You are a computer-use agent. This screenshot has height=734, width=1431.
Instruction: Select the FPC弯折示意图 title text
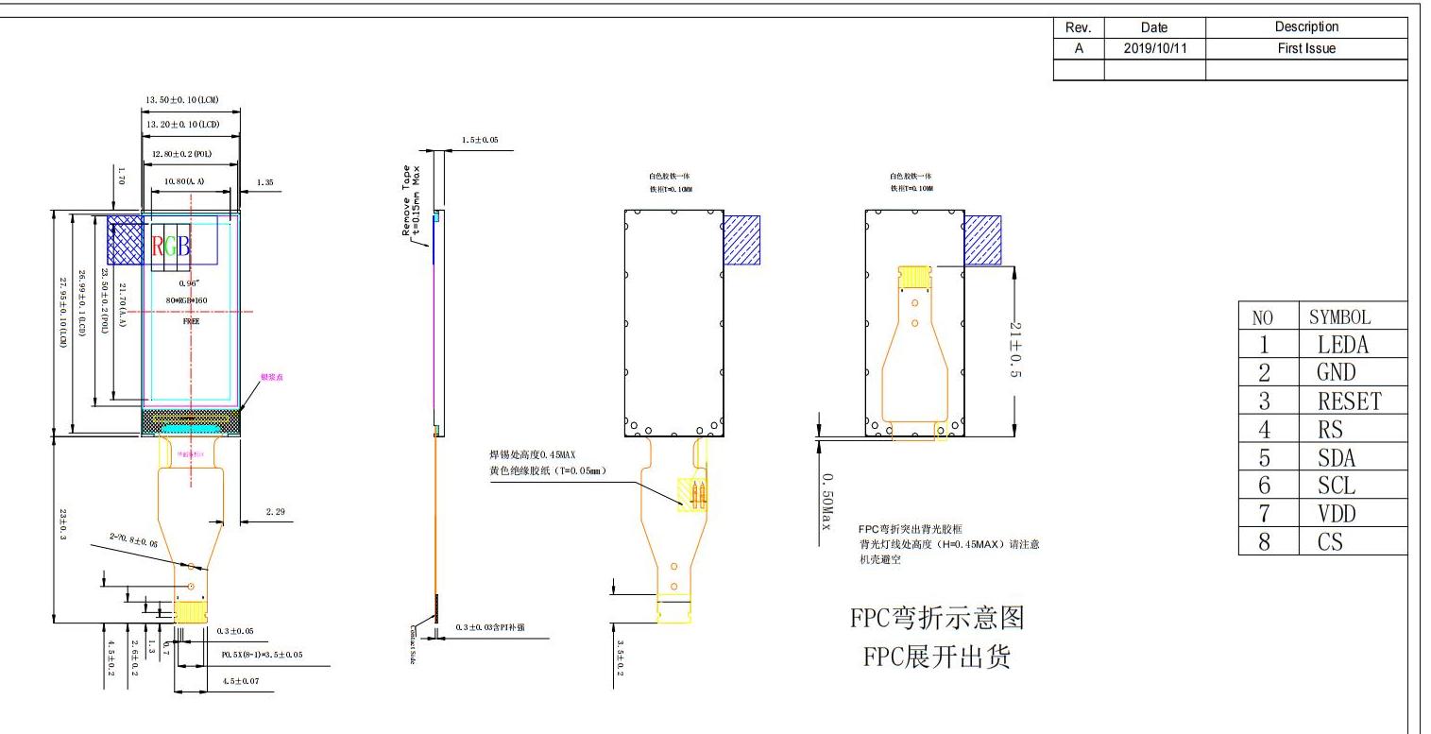(937, 619)
